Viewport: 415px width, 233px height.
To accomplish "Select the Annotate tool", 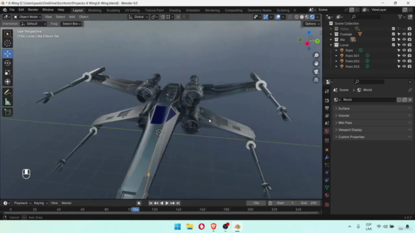I will coord(7,92).
